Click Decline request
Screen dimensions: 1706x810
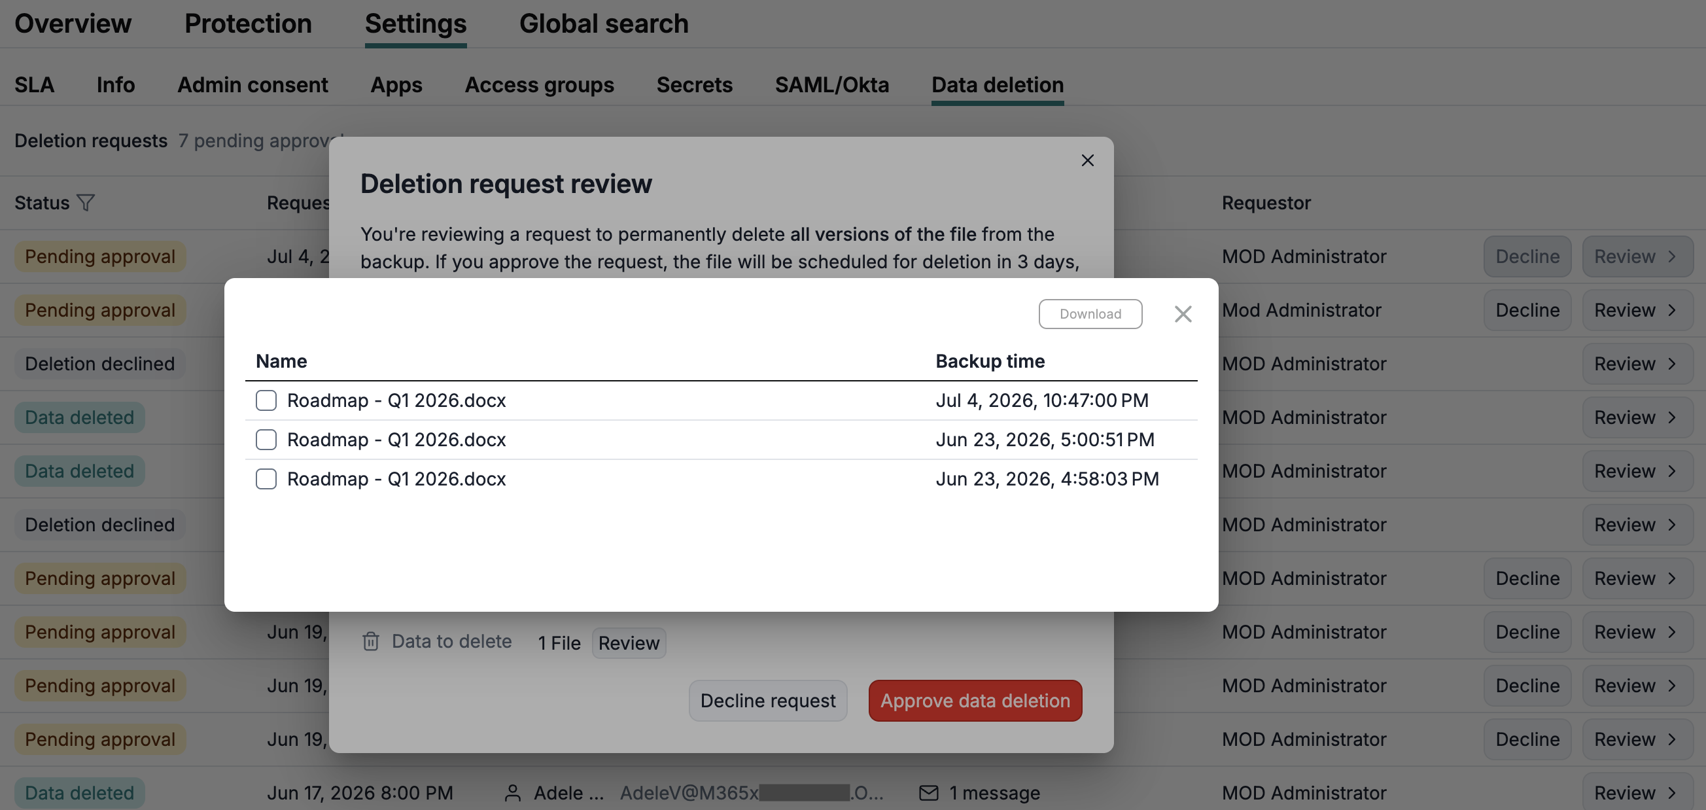click(767, 701)
